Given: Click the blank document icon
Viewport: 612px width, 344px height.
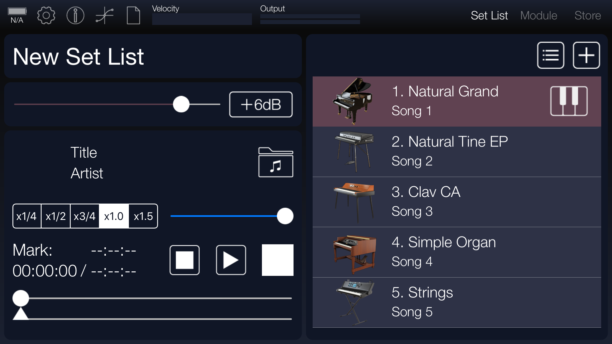Looking at the screenshot, I should click(133, 16).
